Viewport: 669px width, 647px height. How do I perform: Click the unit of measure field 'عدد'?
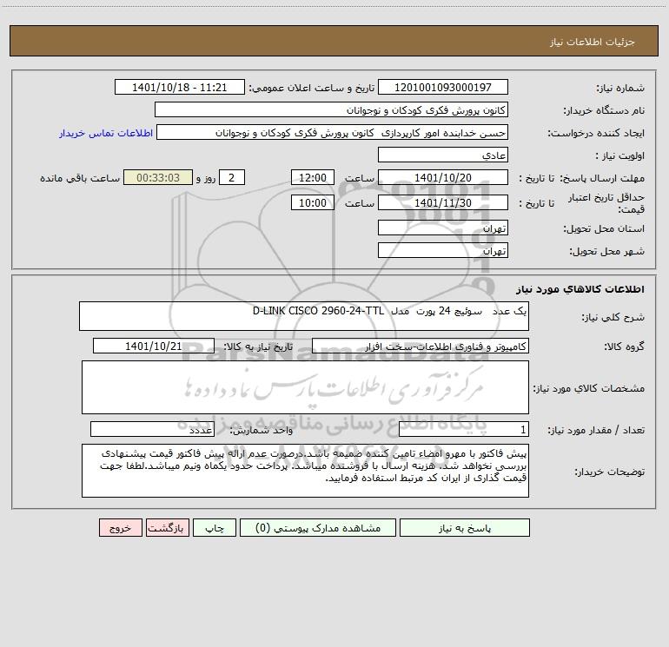tap(152, 430)
